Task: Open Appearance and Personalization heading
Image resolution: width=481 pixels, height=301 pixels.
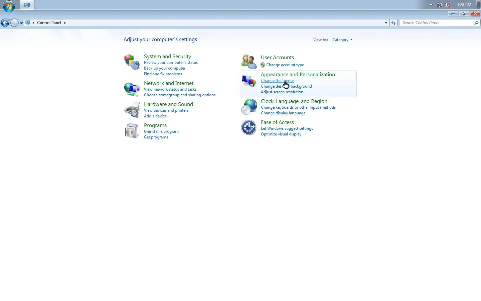Action: pos(298,75)
